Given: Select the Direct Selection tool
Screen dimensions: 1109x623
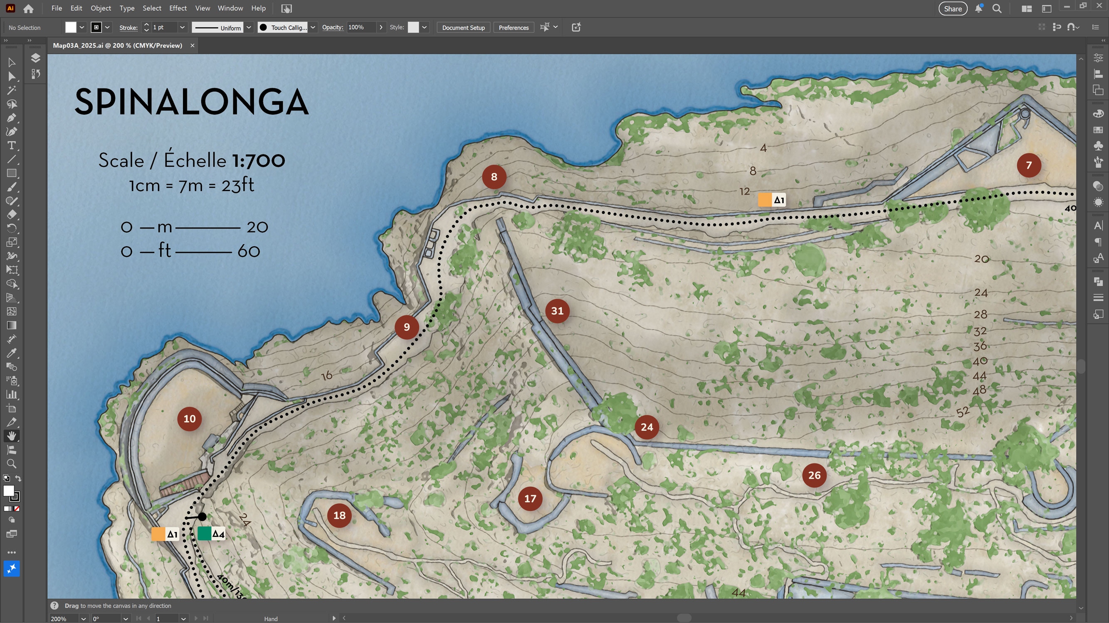Looking at the screenshot, I should click(12, 76).
